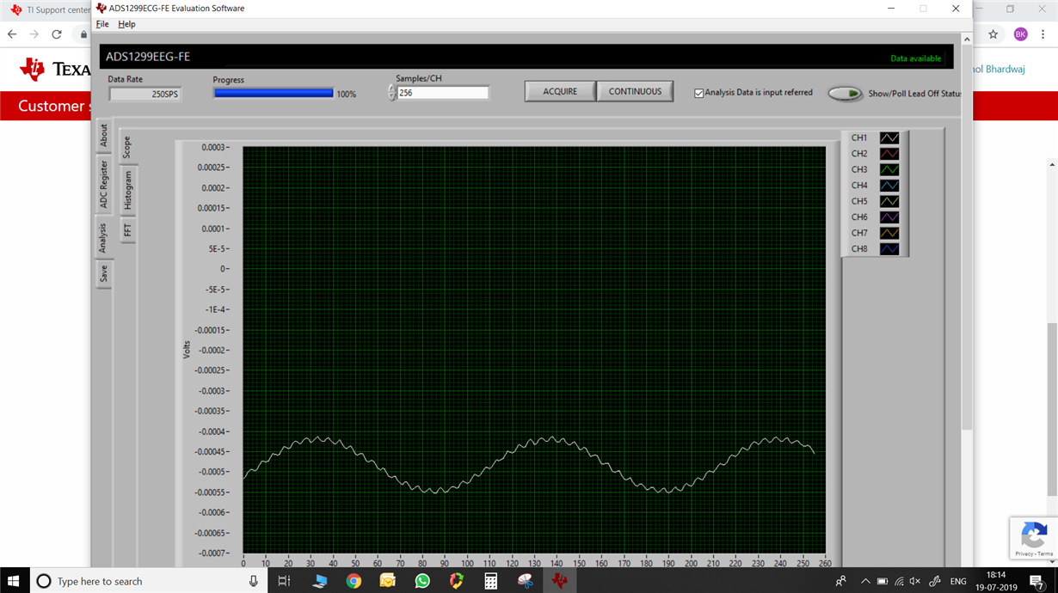This screenshot has height=593, width=1058.
Task: Select the CH1 white plot legend icon
Action: 889,138
